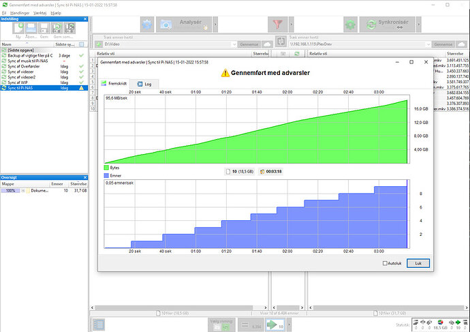The width and height of the screenshot is (470, 332).
Task: Select 'Sync af videoer2' configuration
Action: 44,77
